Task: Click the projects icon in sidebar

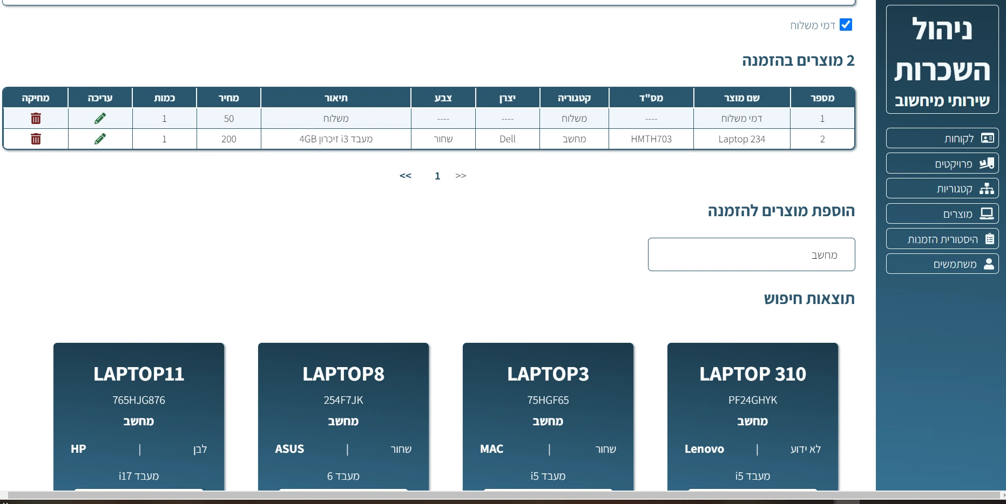Action: point(987,163)
